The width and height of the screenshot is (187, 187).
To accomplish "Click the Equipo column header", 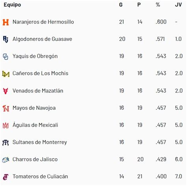I will tap(12, 5).
